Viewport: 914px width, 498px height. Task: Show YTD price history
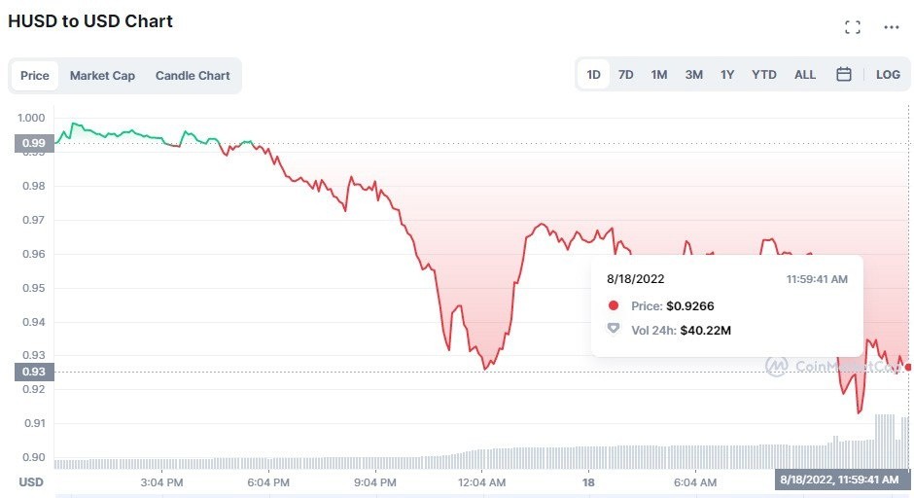click(x=763, y=75)
